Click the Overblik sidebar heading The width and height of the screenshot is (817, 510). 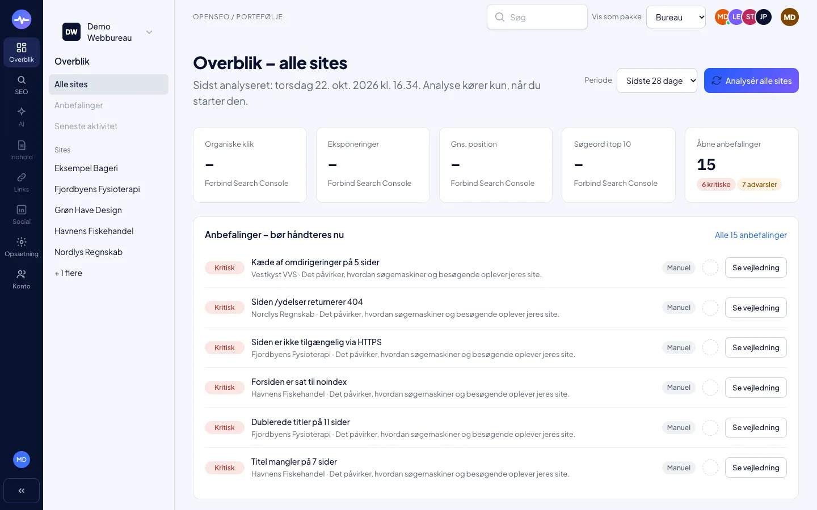72,61
